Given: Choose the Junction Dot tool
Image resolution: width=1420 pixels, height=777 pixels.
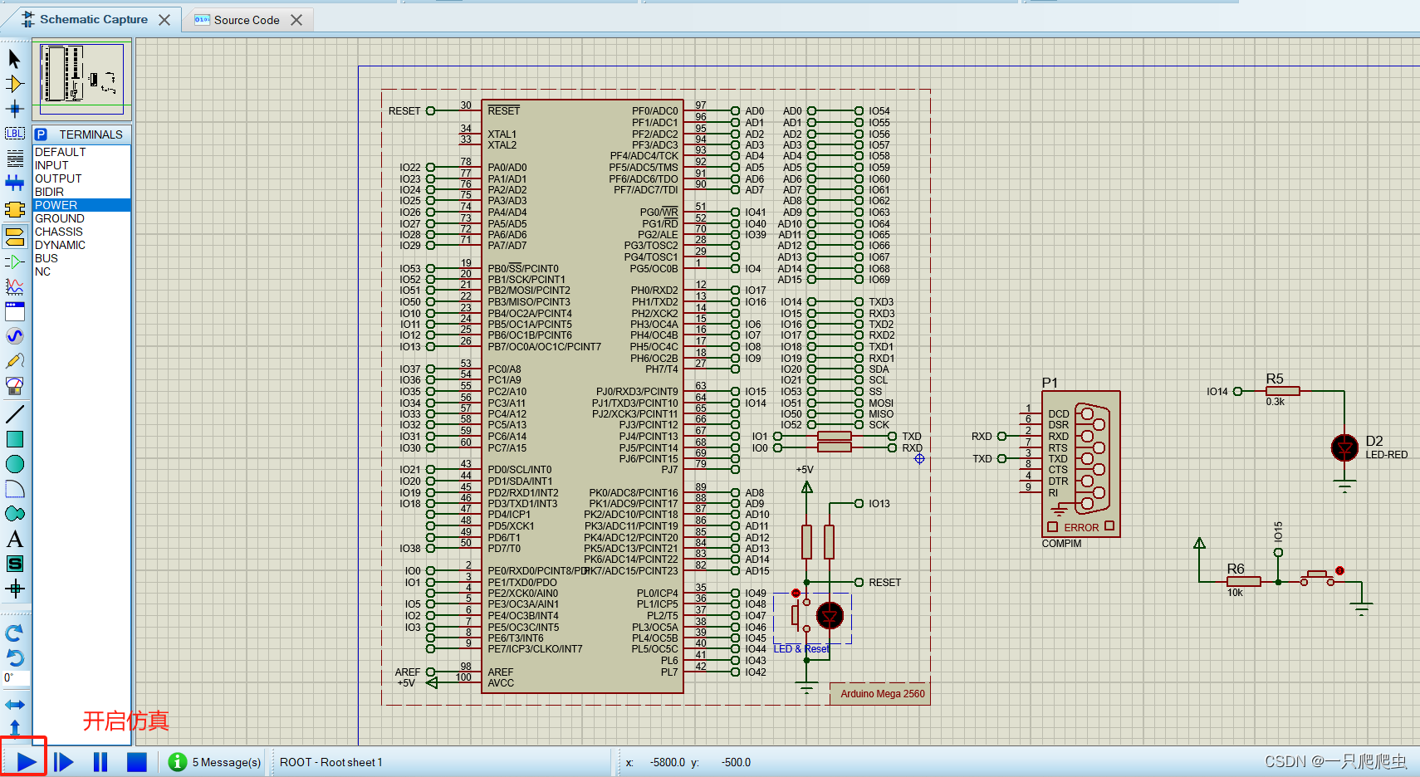Looking at the screenshot, I should [14, 109].
